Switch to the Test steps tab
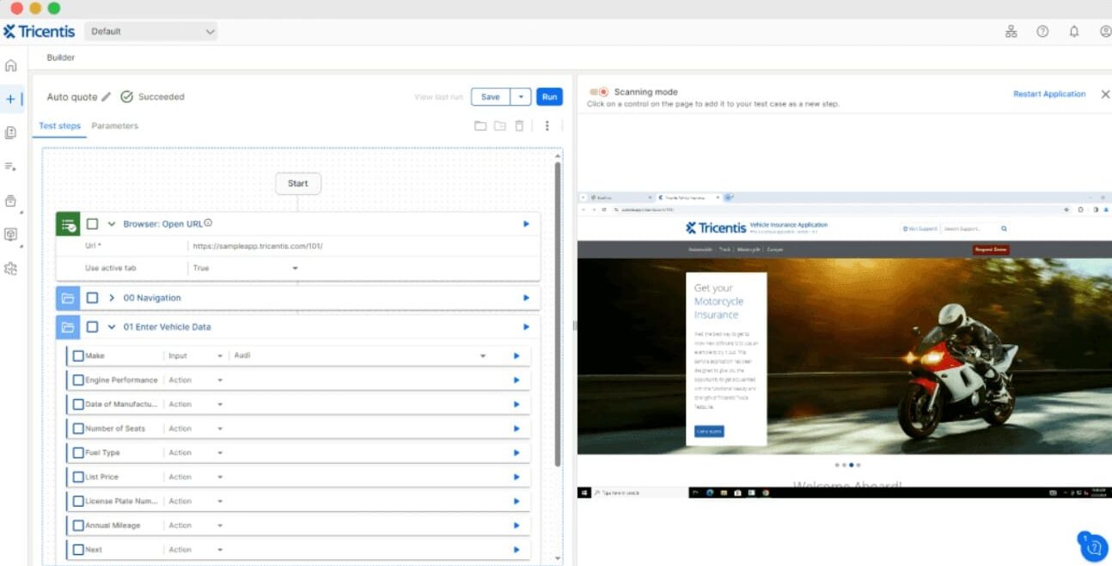The height and width of the screenshot is (566, 1112). point(59,126)
